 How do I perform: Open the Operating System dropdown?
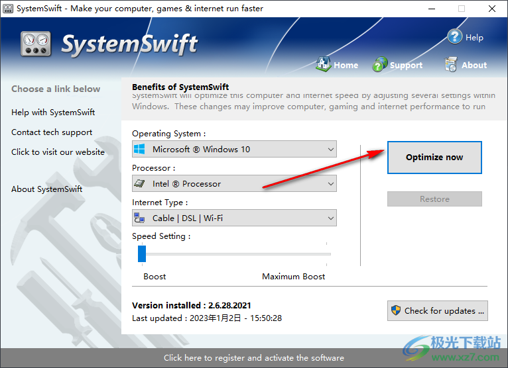(x=234, y=149)
